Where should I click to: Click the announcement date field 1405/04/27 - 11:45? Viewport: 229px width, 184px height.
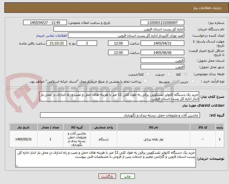45,22
